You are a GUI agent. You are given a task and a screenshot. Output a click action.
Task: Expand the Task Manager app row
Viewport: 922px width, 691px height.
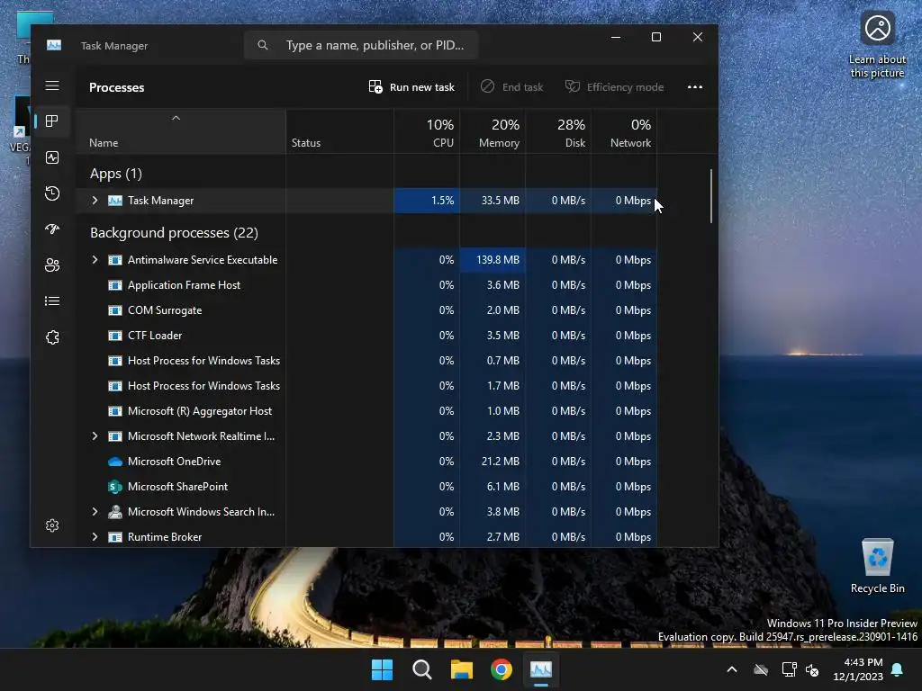[x=95, y=201]
